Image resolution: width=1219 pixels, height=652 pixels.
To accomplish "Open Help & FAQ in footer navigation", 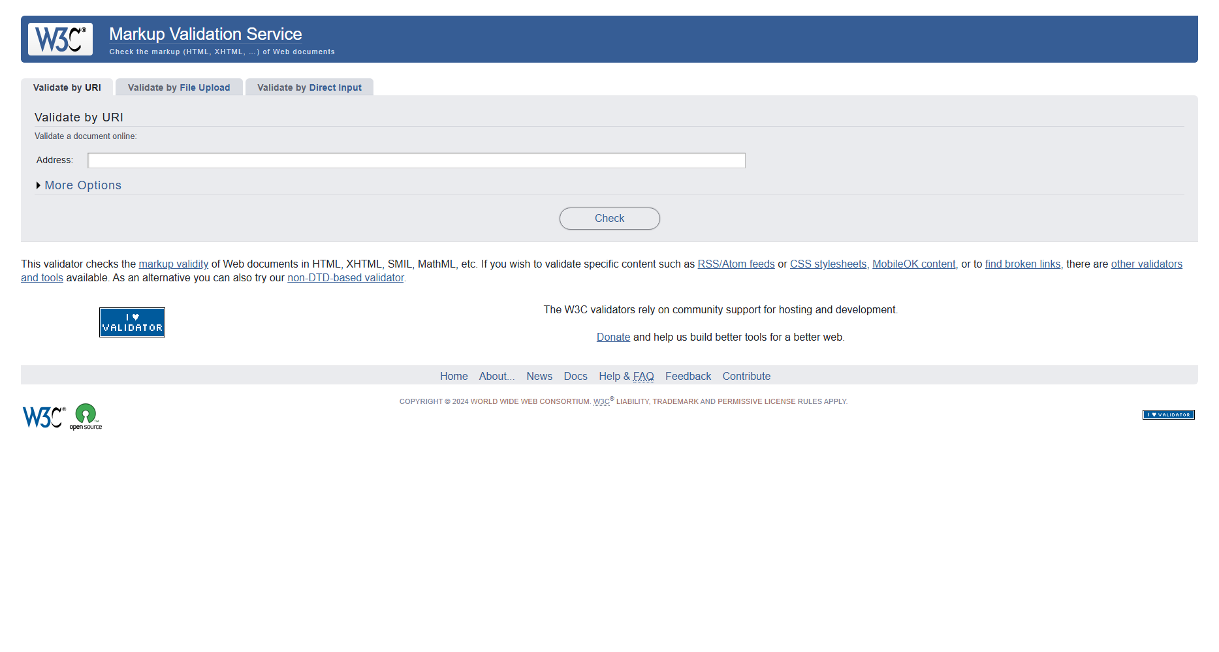I will (626, 377).
